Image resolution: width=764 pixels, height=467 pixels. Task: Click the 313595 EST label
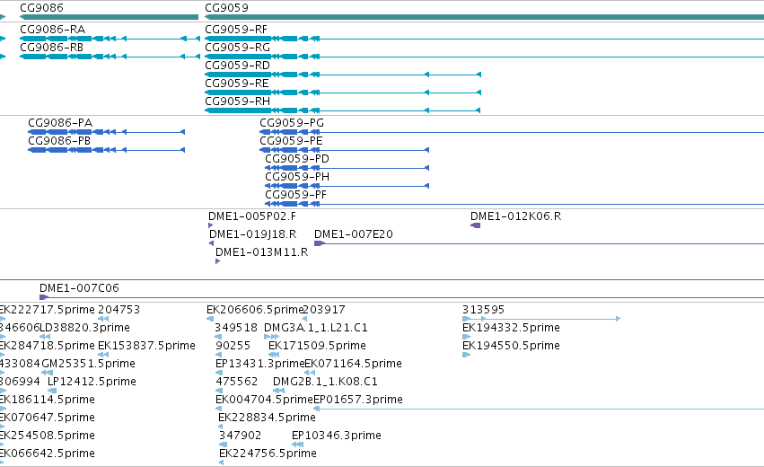point(483,310)
